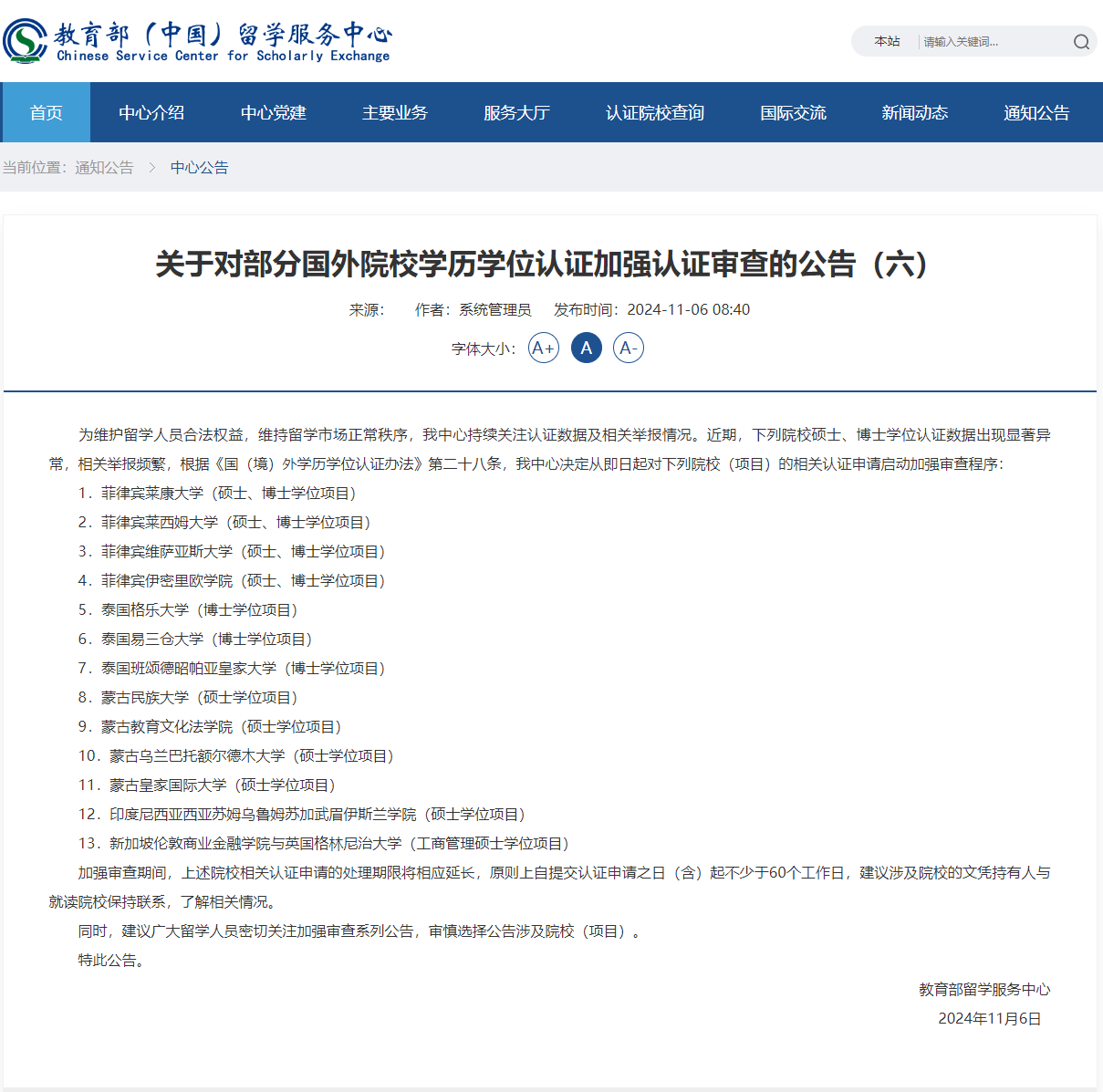Viewport: 1103px width, 1092px height.
Task: Click list item 泰国班颂德昭帕亚皇家大学
Action: (232, 669)
